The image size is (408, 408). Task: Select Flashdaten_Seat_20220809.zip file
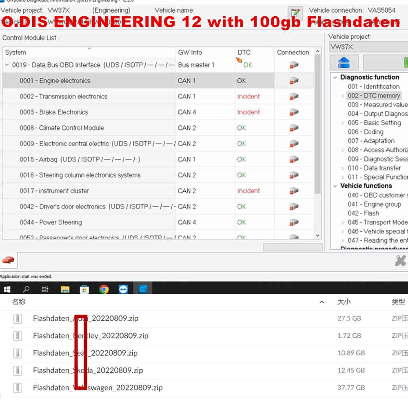click(85, 353)
